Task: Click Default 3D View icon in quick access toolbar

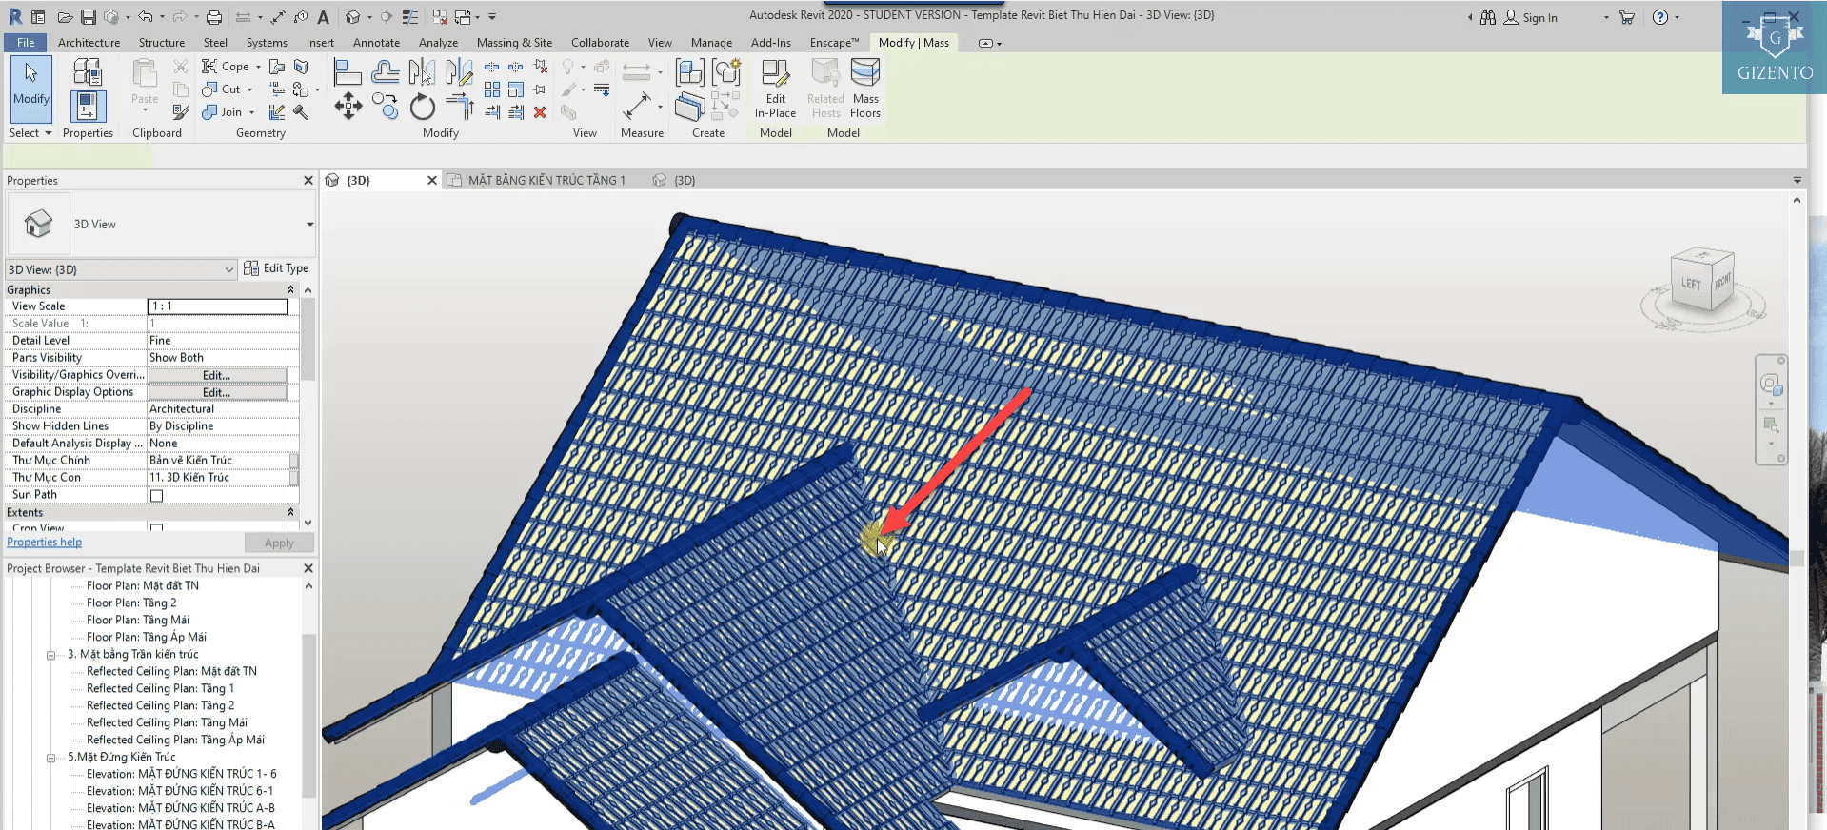Action: 353,17
